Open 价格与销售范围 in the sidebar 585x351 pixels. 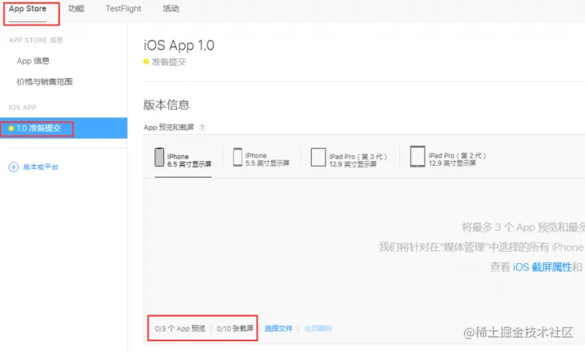point(45,82)
